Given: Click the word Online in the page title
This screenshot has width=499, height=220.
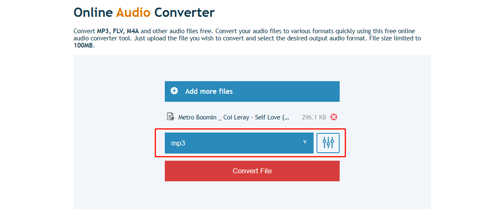Looking at the screenshot, I should (93, 13).
